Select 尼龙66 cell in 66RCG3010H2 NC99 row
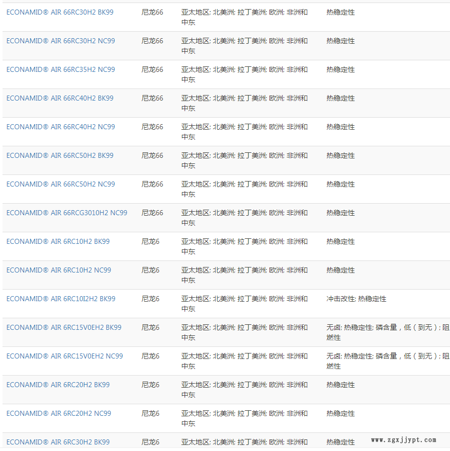The height and width of the screenshot is (451, 450). [152, 213]
